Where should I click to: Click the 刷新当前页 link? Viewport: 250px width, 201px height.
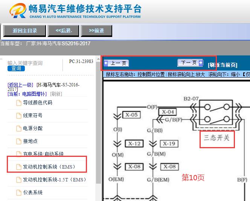point(223,65)
